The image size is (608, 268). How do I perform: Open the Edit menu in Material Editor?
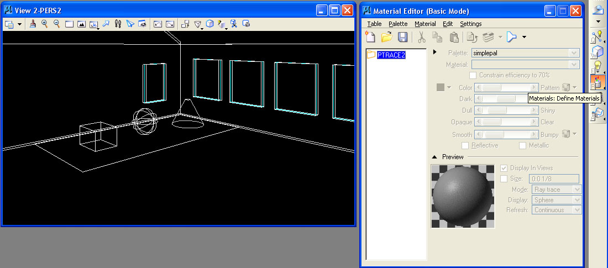pyautogui.click(x=448, y=24)
